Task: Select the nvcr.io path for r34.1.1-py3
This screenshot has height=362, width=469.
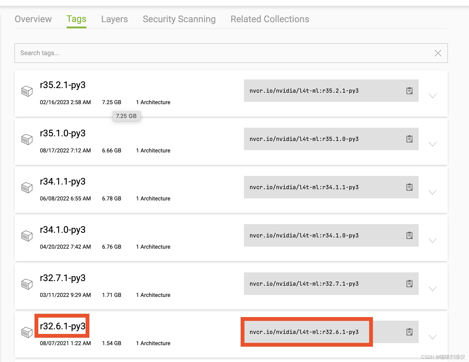Action: point(304,187)
